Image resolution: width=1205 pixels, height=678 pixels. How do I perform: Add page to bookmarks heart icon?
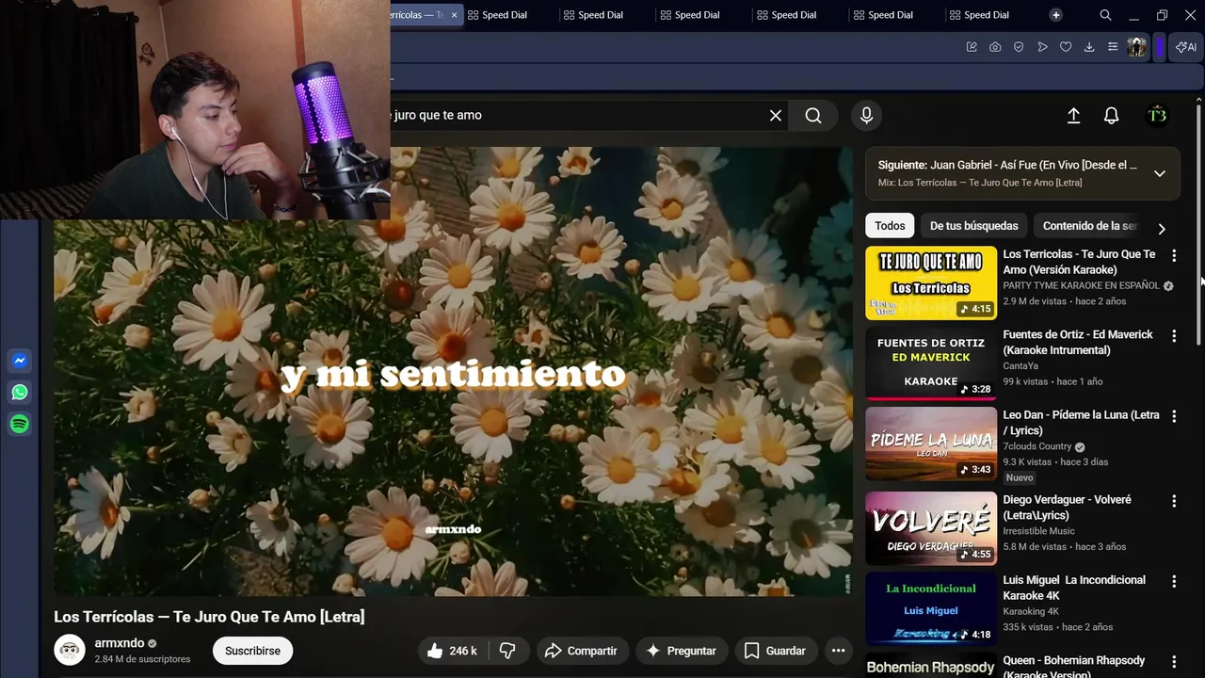[1066, 47]
